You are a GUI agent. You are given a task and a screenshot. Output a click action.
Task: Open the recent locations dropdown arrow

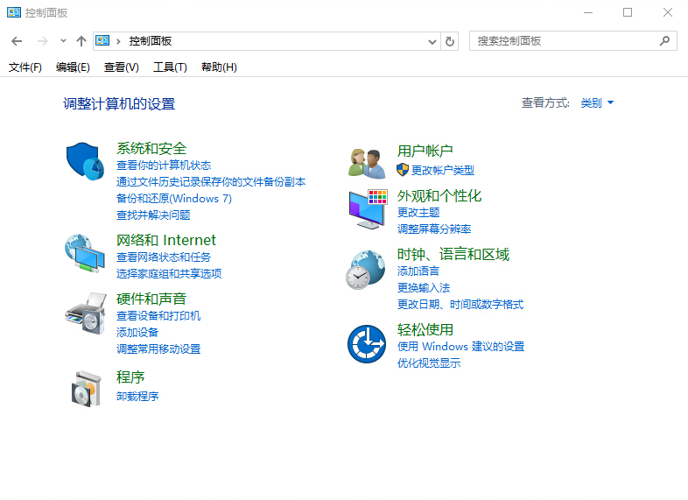tap(63, 41)
